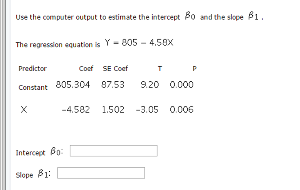Viewport: 300px width, 190px height.
Task: Click the 0.000 P value
Action: [182, 85]
